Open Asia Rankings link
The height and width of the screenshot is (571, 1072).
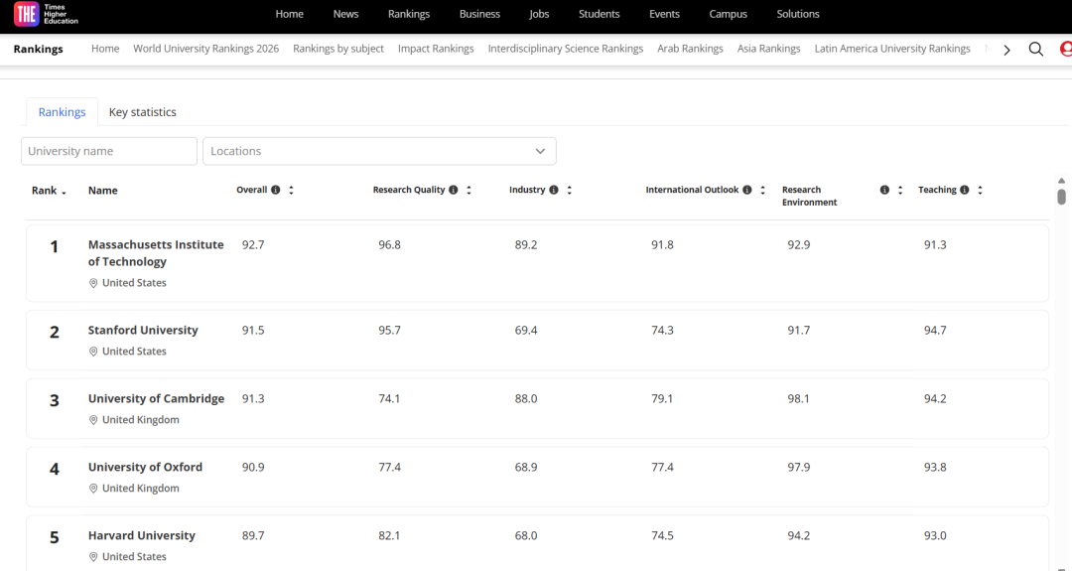pos(768,49)
